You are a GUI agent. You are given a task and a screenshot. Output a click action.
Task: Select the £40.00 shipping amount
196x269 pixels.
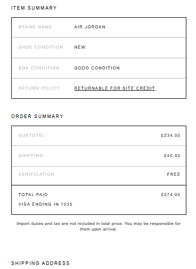click(172, 156)
